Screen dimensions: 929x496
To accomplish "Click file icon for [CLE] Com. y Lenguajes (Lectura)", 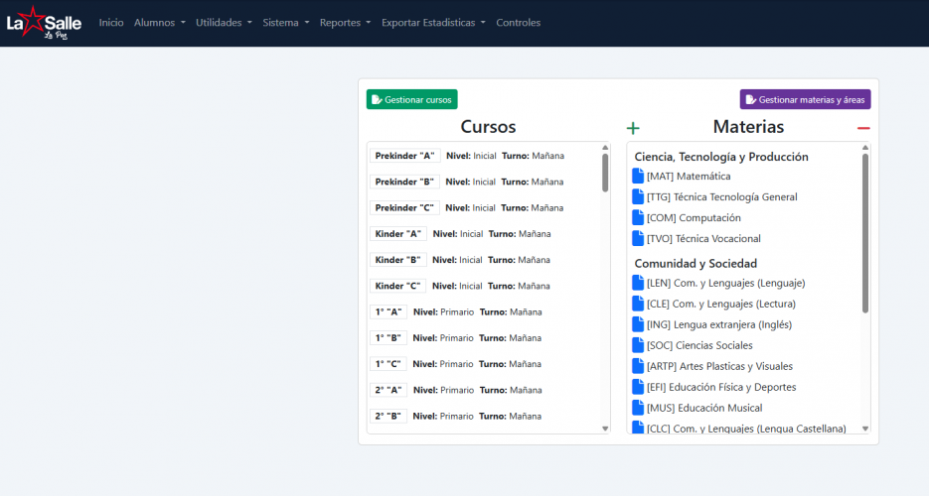I will [x=638, y=304].
